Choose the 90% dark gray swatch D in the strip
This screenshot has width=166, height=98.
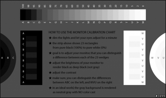(39, 15)
